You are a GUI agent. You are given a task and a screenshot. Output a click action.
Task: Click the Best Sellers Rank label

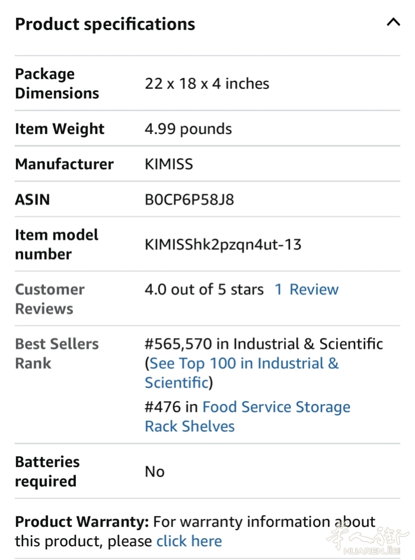57,354
